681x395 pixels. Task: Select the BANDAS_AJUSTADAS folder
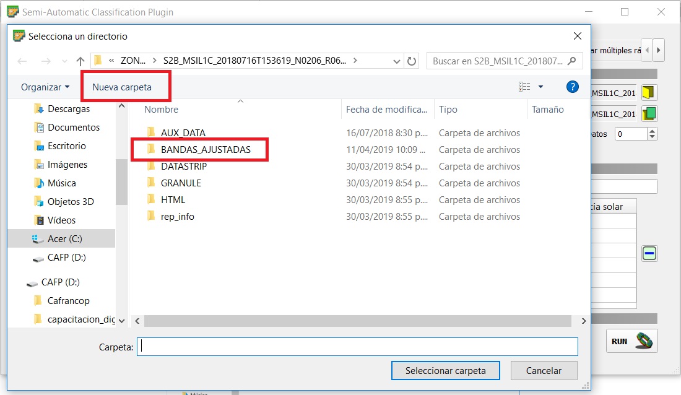click(x=206, y=150)
